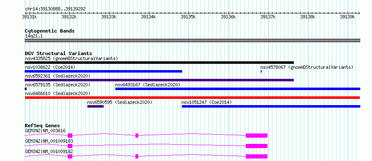
Task: Select the 14q21.1 band label
Action: (34, 36)
